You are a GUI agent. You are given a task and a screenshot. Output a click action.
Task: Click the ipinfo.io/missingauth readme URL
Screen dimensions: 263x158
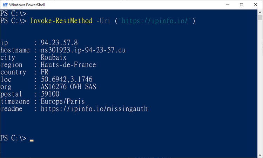(94, 109)
